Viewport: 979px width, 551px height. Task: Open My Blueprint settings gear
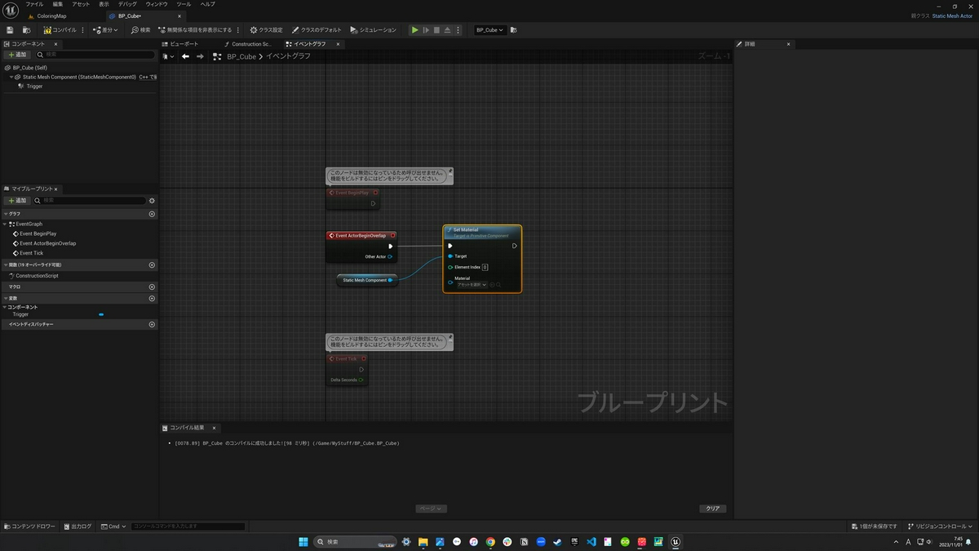pos(152,200)
